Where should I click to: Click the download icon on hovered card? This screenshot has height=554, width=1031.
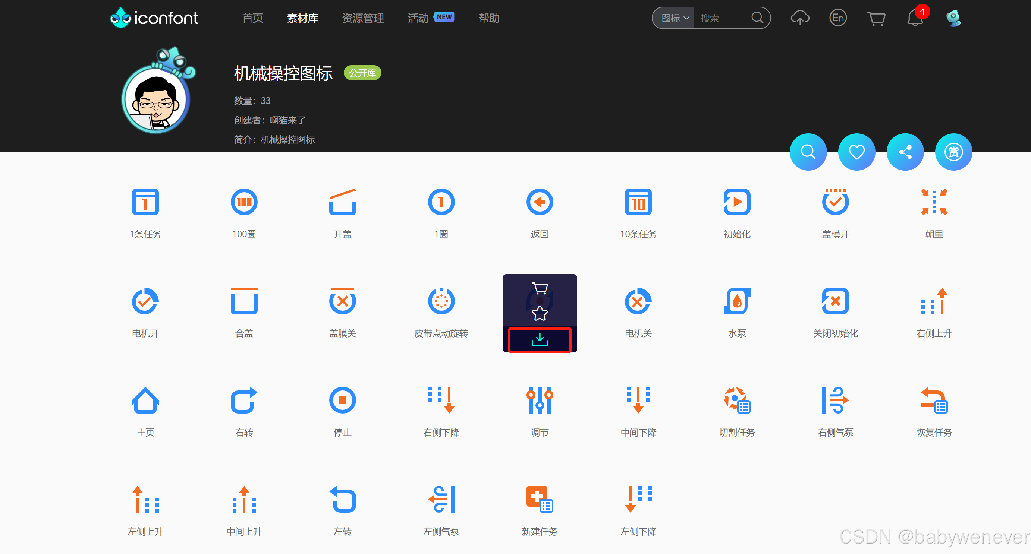pyautogui.click(x=540, y=340)
